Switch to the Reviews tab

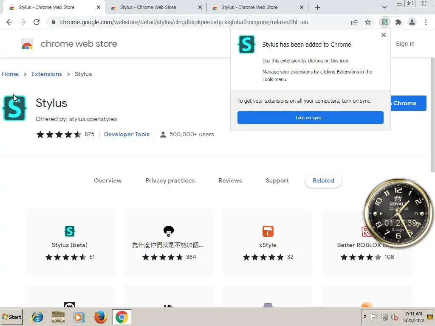(230, 180)
